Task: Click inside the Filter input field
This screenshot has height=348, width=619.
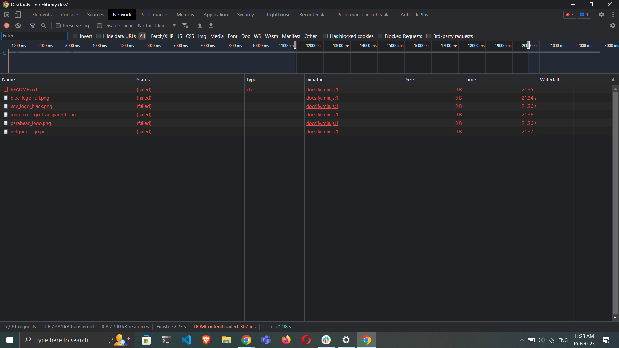Action: (x=34, y=36)
